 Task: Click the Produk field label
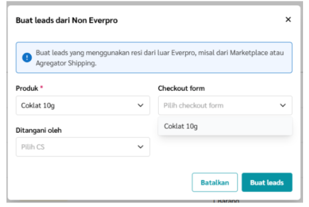point(27,88)
